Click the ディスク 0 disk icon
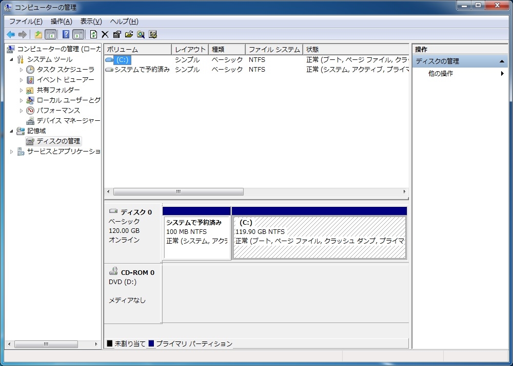513x366 pixels. point(113,211)
